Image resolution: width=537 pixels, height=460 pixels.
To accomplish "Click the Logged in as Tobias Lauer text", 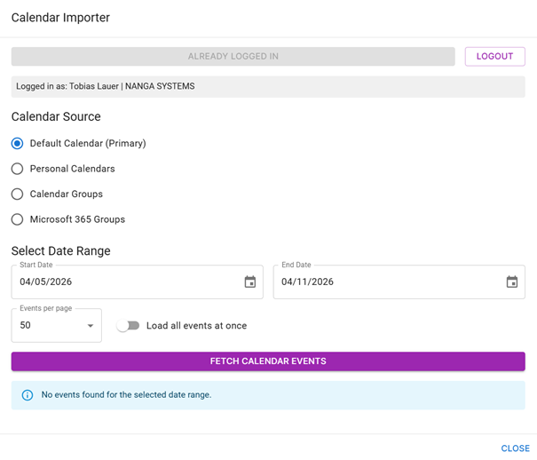I will click(105, 86).
